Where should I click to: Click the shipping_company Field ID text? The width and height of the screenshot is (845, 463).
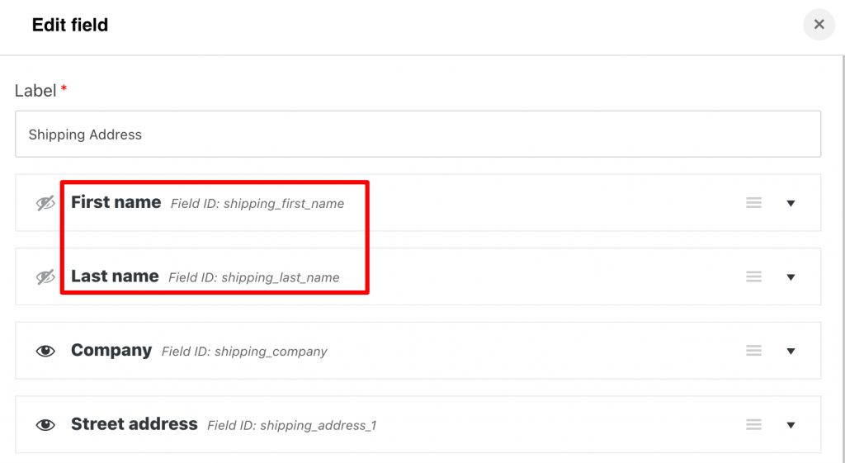point(244,352)
